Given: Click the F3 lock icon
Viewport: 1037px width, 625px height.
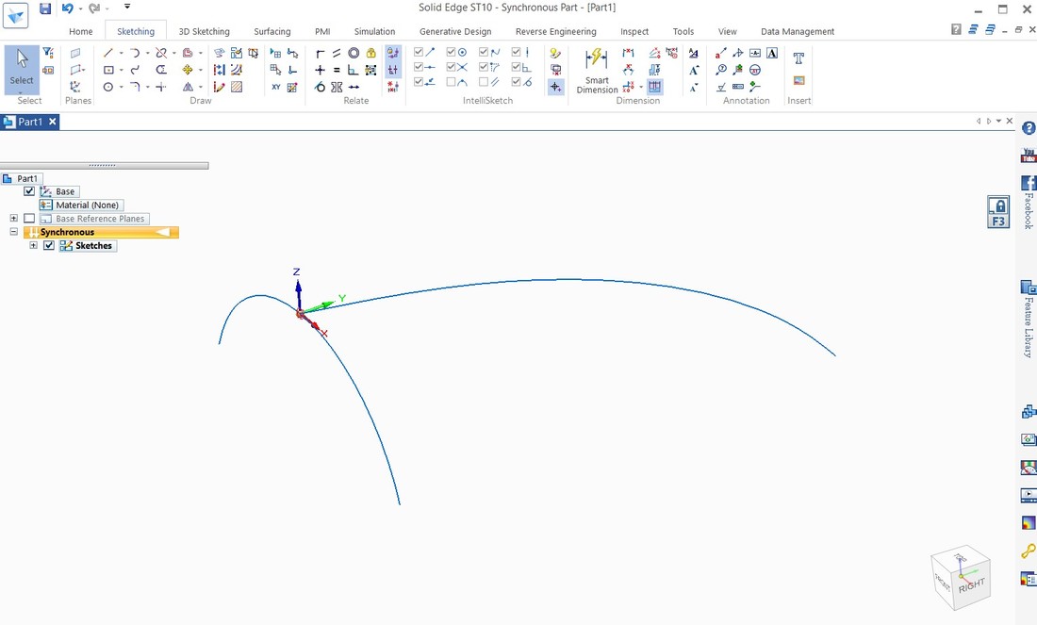Looking at the screenshot, I should click(998, 212).
